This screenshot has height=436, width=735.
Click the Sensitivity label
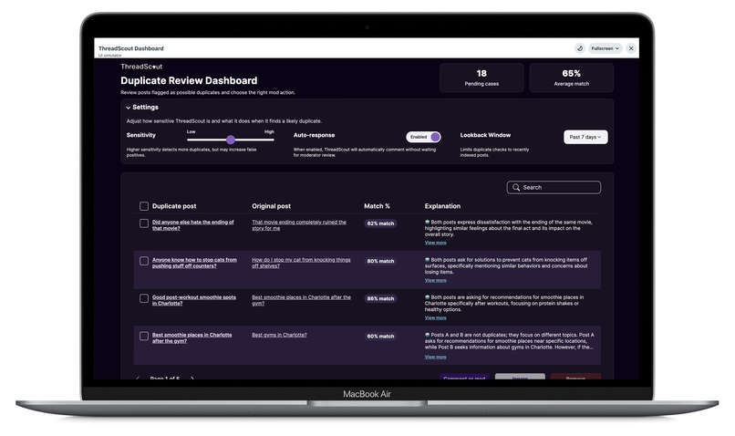tap(141, 135)
